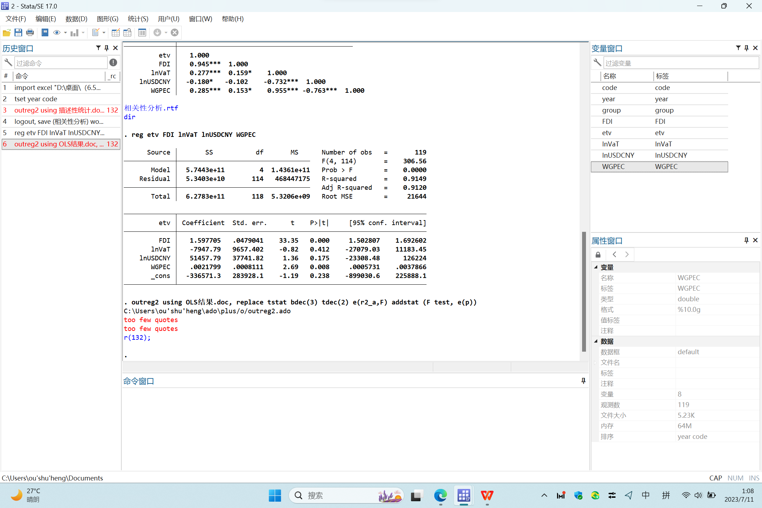Open the Data Editor (Edit) icon
Image resolution: width=762 pixels, height=508 pixels.
[x=115, y=33]
